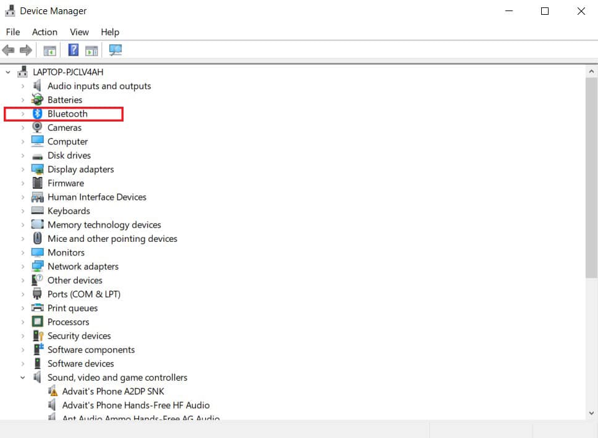The width and height of the screenshot is (598, 438).
Task: Click the scrollbar's down arrow
Action: coord(590,412)
